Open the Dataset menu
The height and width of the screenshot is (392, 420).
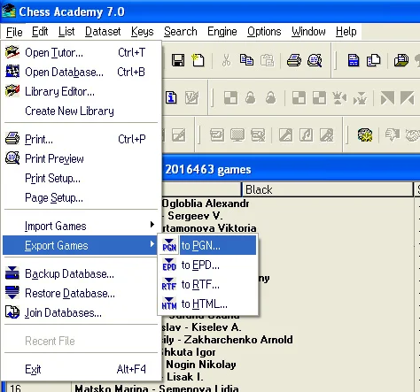(103, 32)
